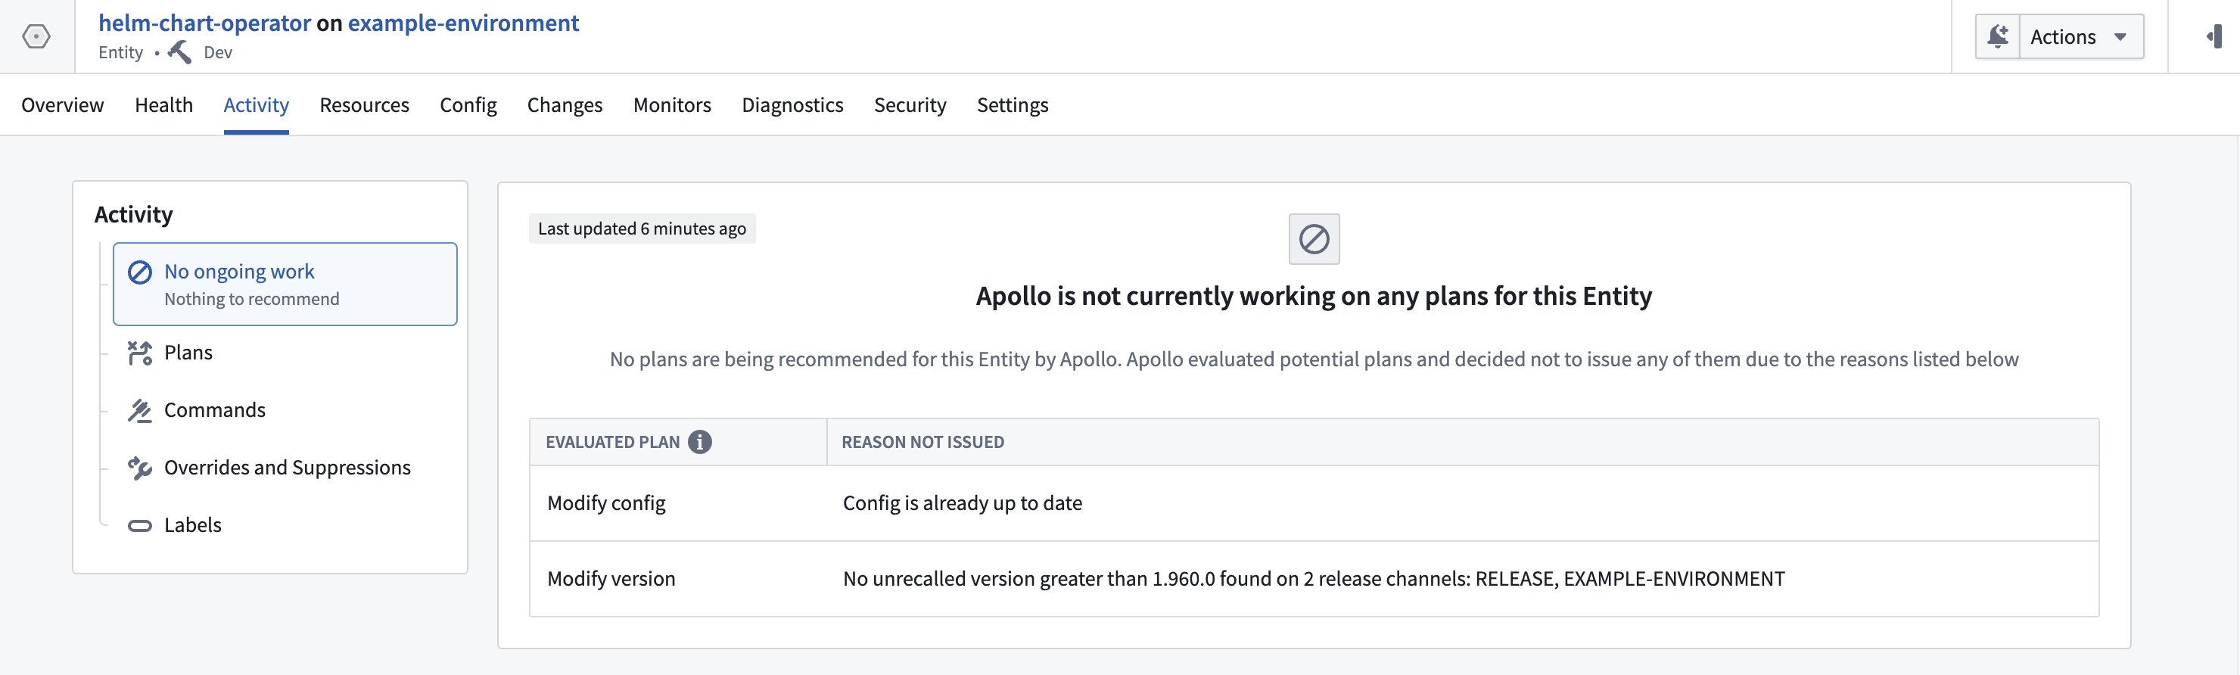Select the Modify version row

(x=1314, y=580)
